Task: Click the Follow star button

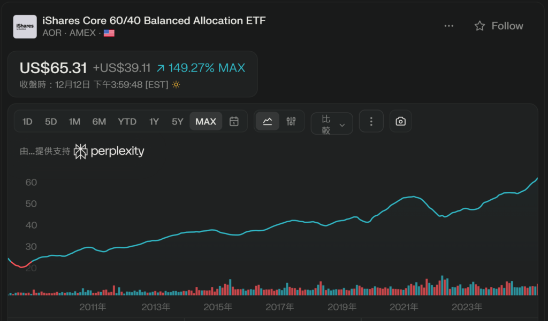Action: (x=498, y=26)
